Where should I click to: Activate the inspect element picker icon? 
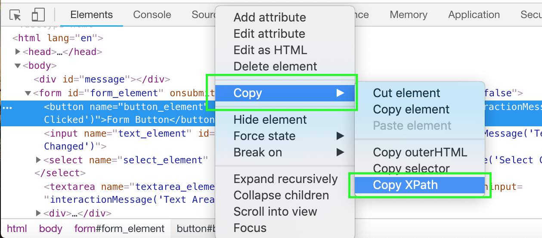(x=15, y=15)
